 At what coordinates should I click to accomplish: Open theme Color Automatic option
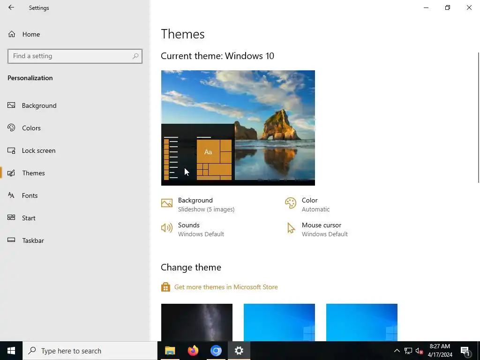pyautogui.click(x=315, y=204)
